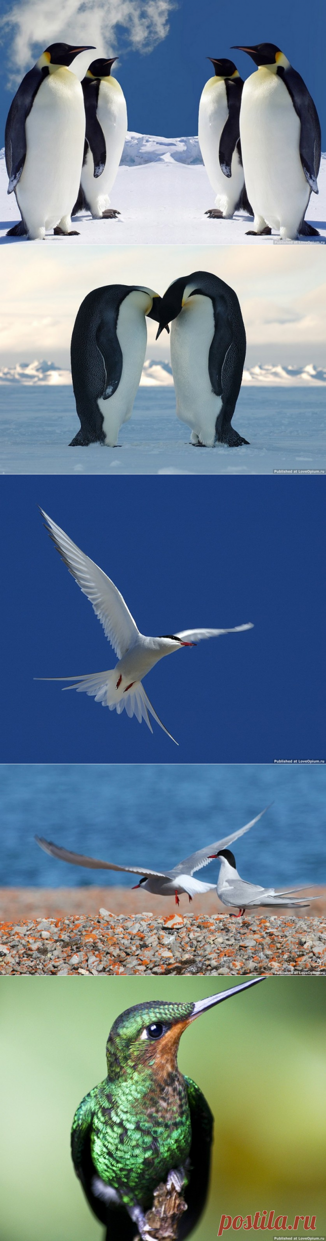The image size is (326, 1241).
Task: Click LoveOpium.ru watermark on four penguins photo
Action: coord(299,242)
